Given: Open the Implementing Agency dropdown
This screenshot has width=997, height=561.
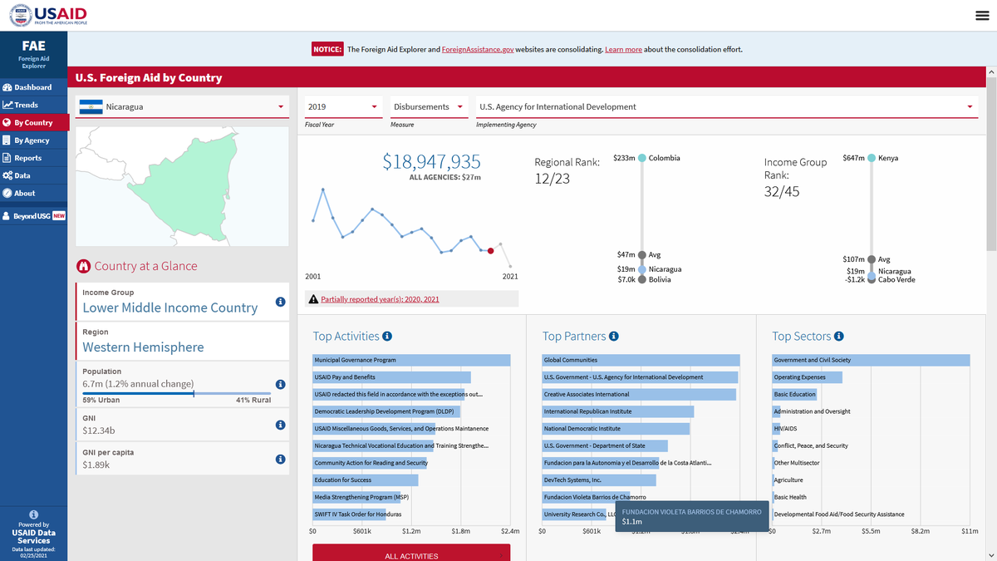Looking at the screenshot, I should click(x=726, y=107).
